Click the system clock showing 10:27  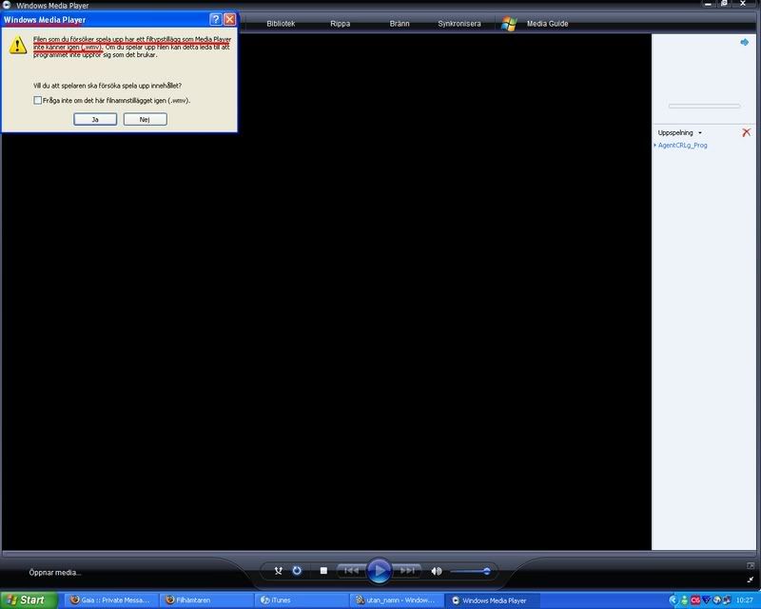pyautogui.click(x=745, y=600)
